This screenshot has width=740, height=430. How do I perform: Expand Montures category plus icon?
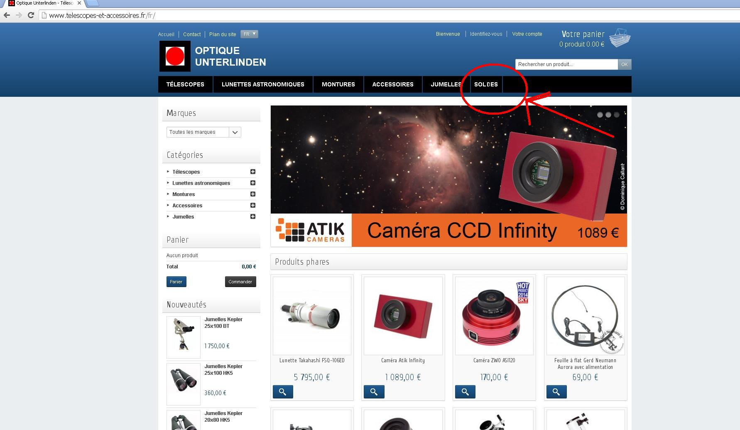pyautogui.click(x=252, y=194)
